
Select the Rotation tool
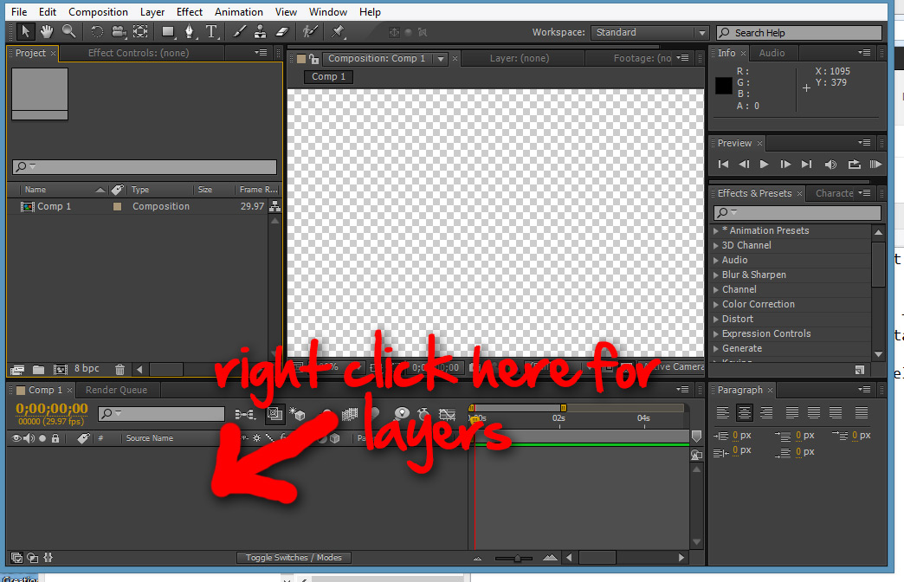(x=97, y=32)
